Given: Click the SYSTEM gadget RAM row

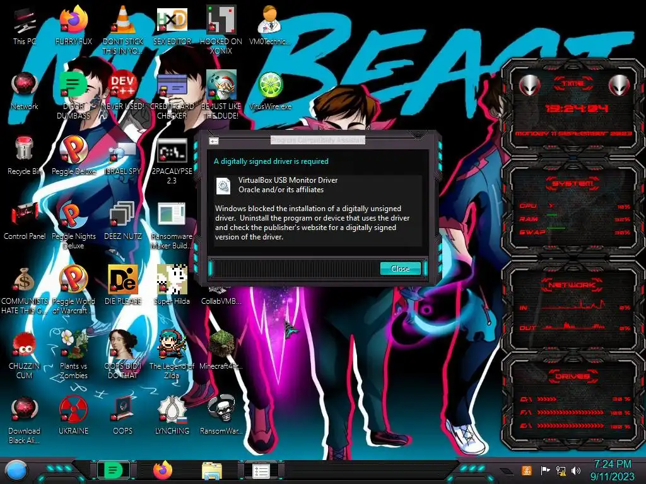Looking at the screenshot, I should (x=575, y=219).
